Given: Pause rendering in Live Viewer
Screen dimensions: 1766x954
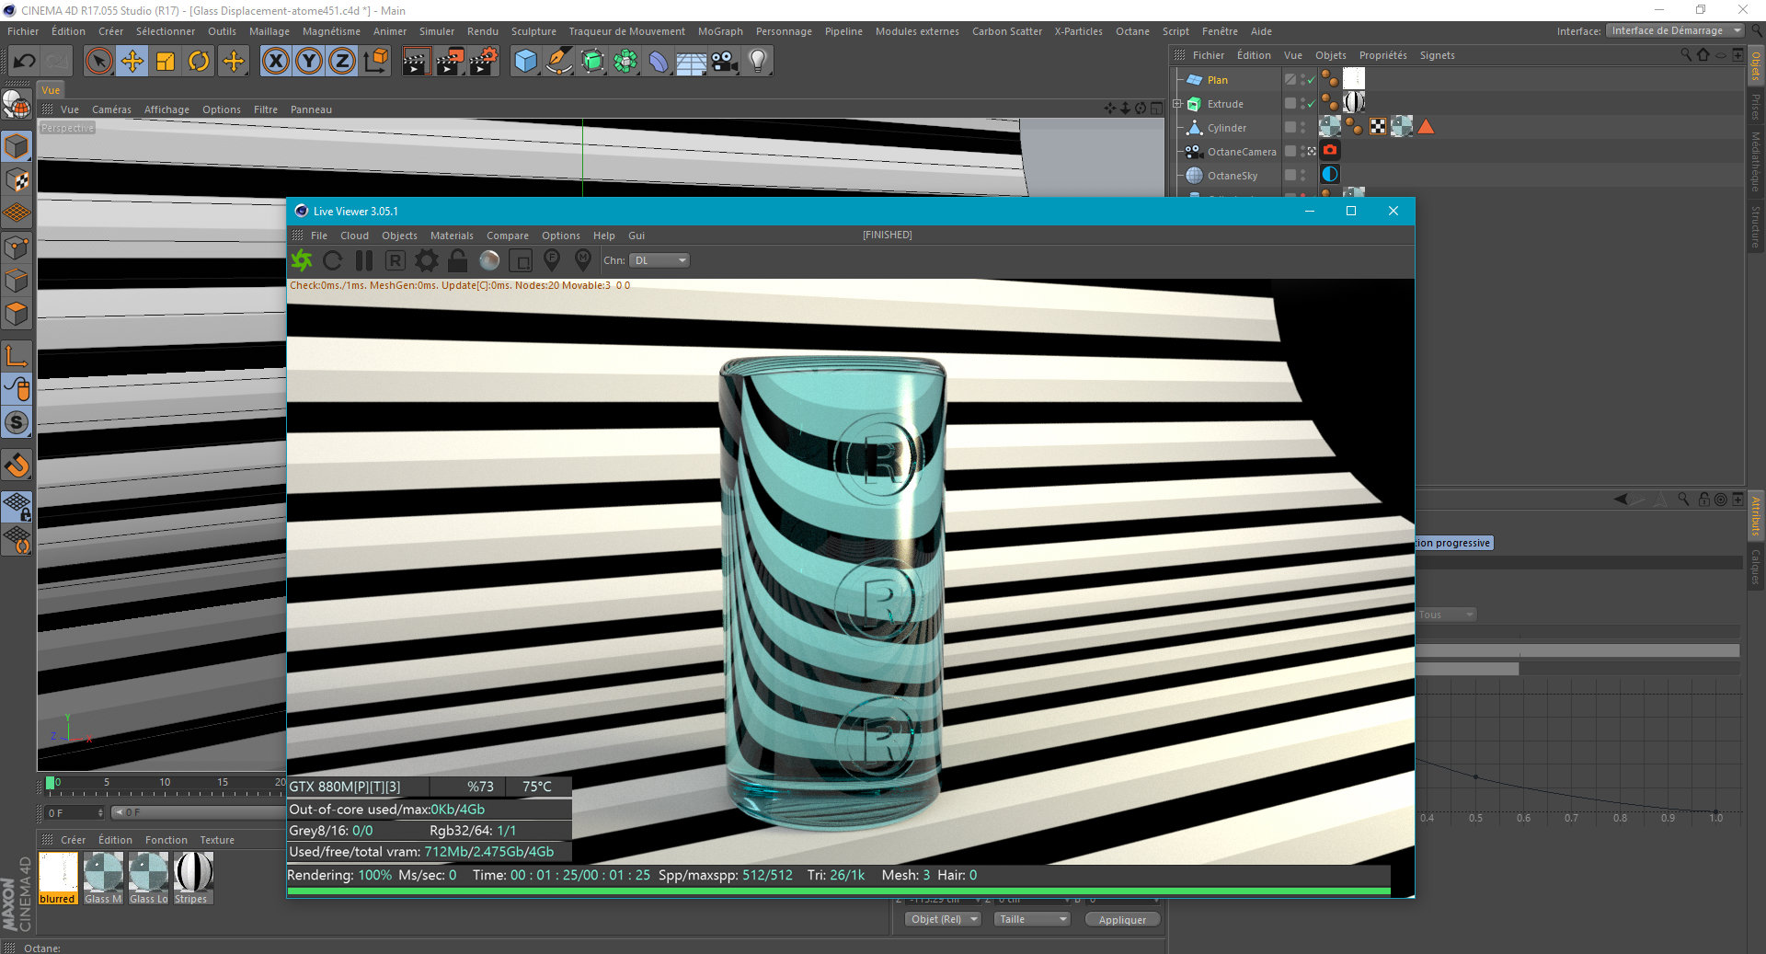Looking at the screenshot, I should point(364,260).
